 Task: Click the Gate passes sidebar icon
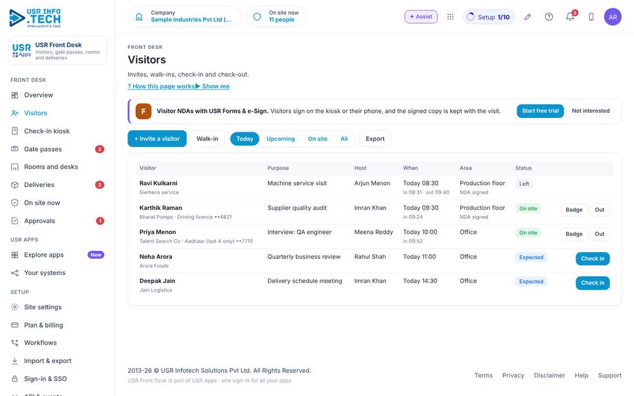click(15, 149)
